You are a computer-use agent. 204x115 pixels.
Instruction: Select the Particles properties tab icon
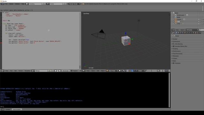coord(198,33)
